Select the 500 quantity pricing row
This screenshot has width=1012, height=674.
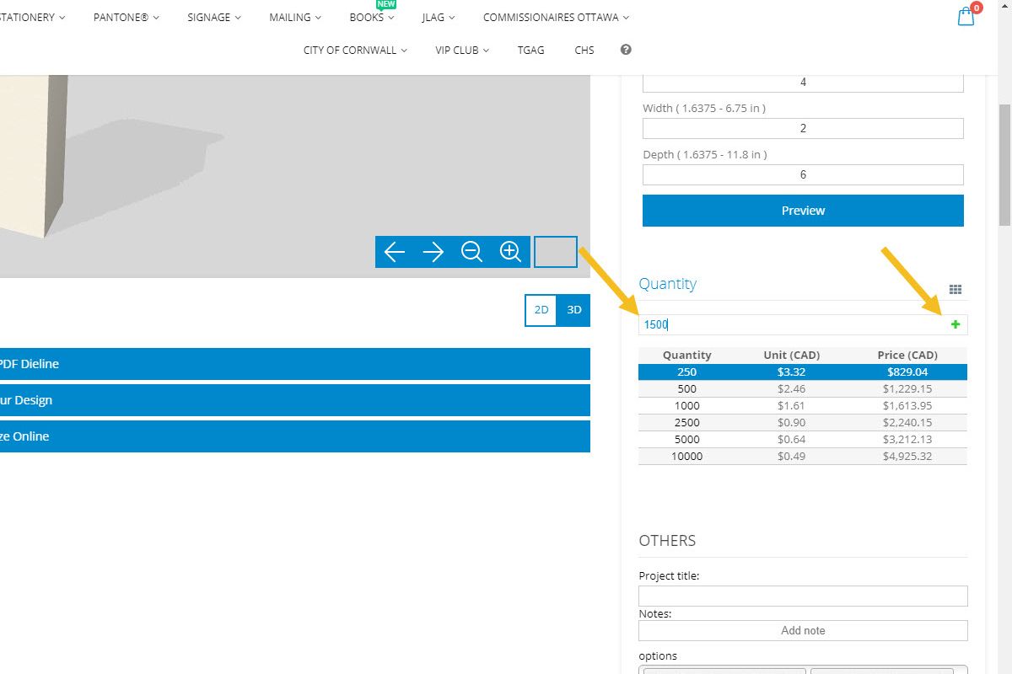(759, 388)
